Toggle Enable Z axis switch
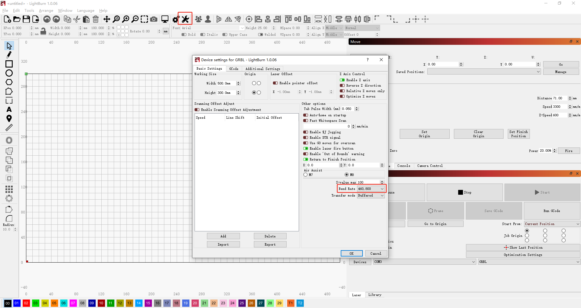581x308 pixels. [x=342, y=80]
